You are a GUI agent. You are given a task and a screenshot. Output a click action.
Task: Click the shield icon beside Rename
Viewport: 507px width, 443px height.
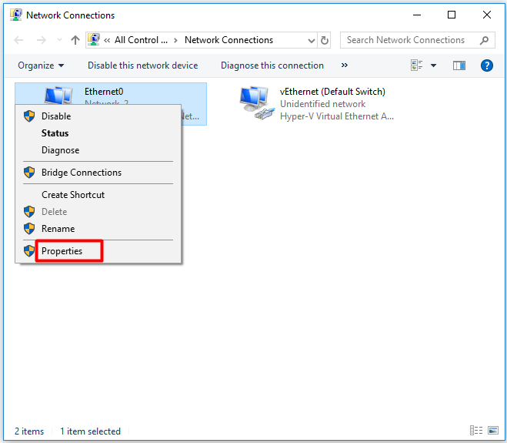click(x=29, y=229)
